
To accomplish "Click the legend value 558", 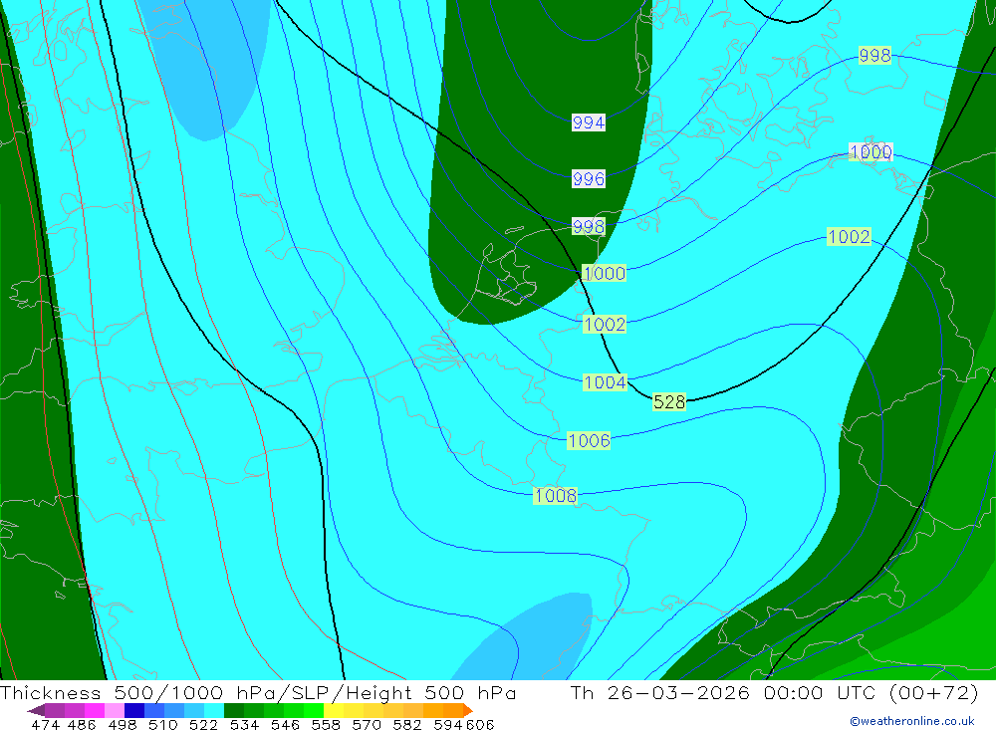I will pos(326,724).
